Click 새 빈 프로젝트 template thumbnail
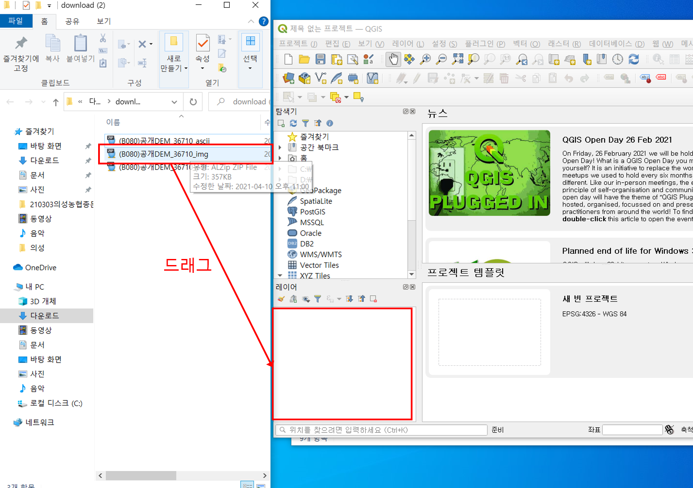This screenshot has height=488, width=693. [489, 332]
